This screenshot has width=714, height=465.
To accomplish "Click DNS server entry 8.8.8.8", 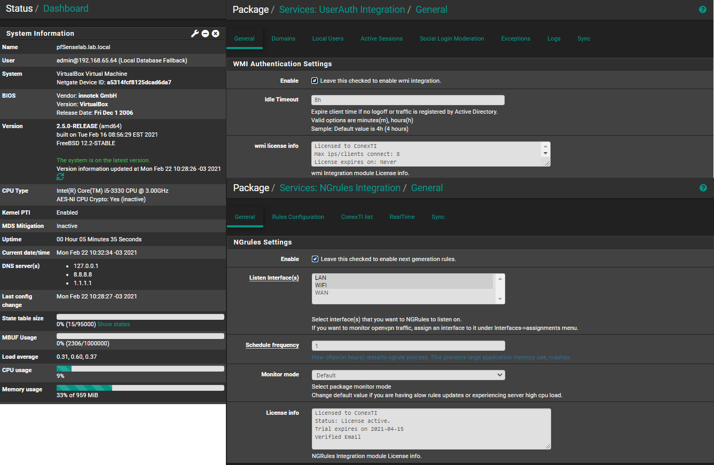I will (x=83, y=274).
